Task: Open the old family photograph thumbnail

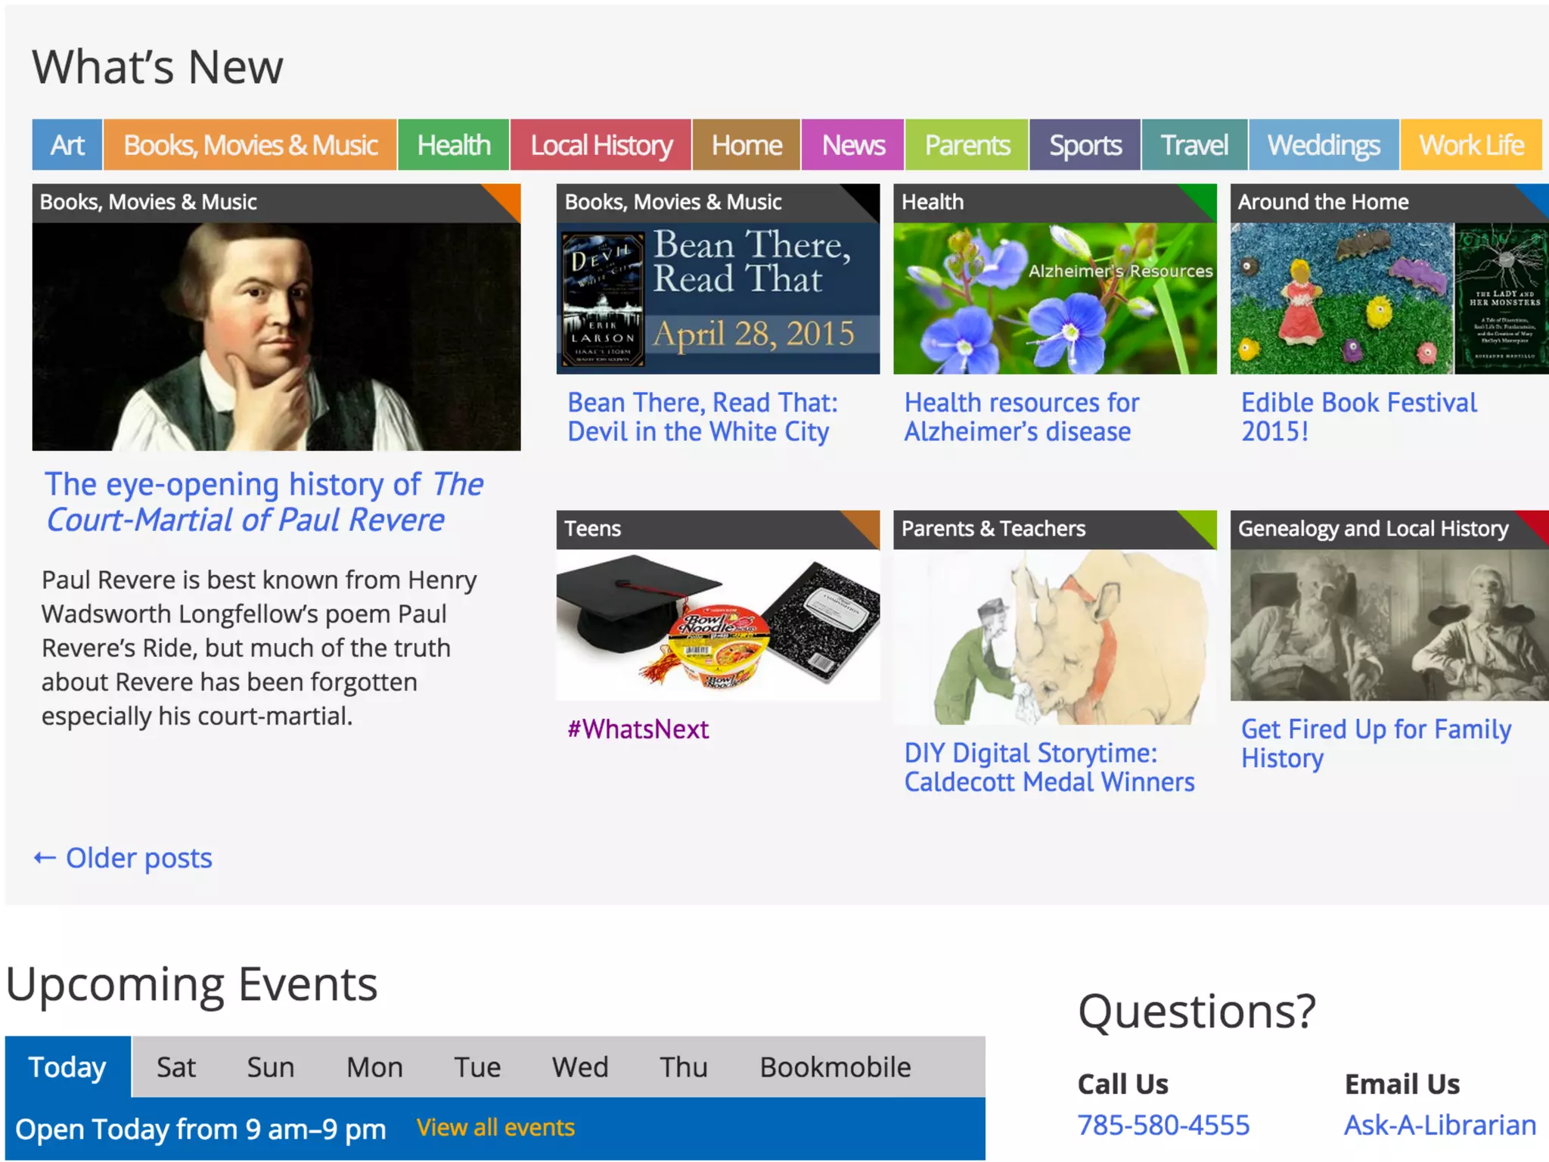Action: coord(1389,624)
